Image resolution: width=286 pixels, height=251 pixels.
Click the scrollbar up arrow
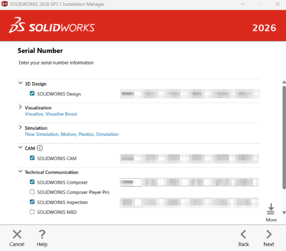pyautogui.click(x=284, y=82)
